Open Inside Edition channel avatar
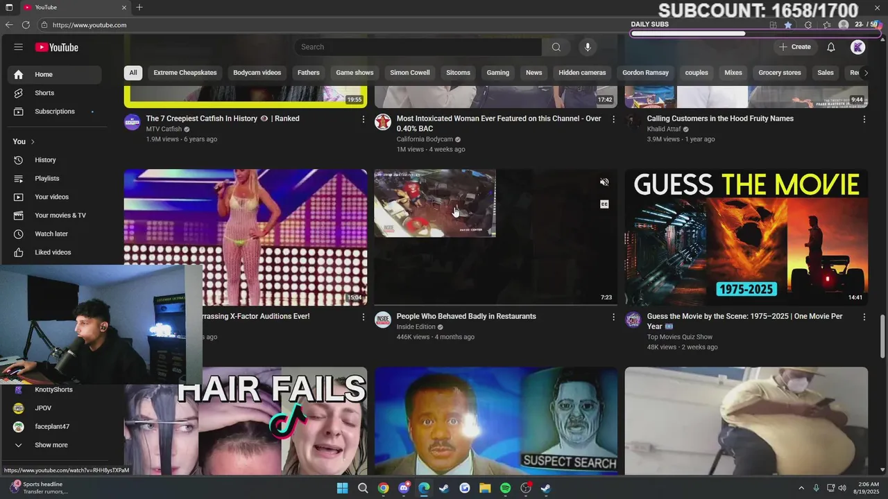 tap(383, 319)
